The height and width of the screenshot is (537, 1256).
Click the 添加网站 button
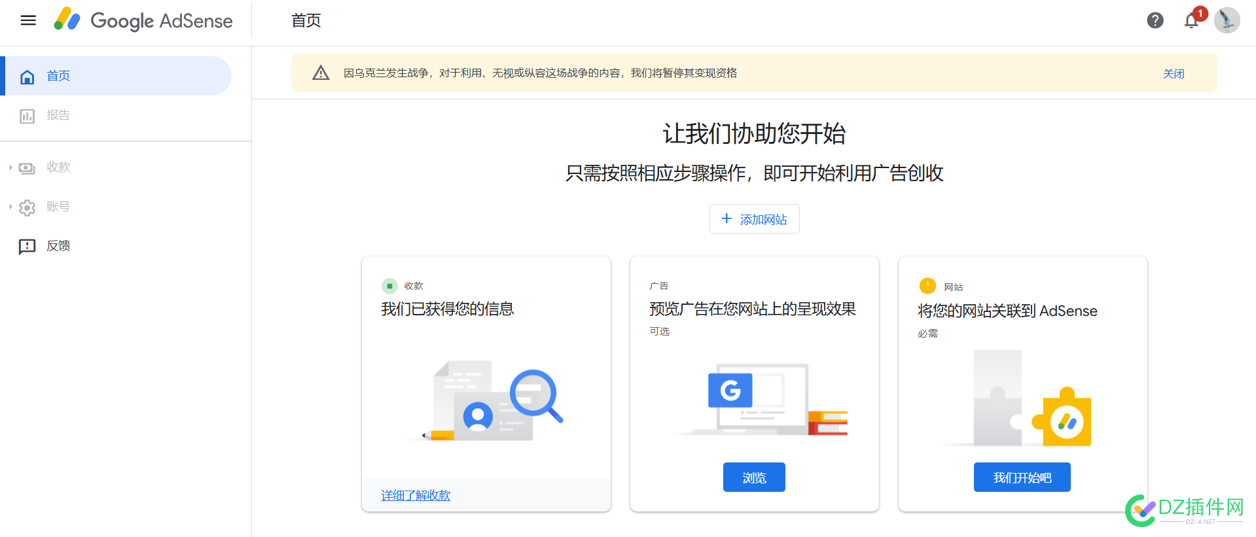click(x=754, y=219)
